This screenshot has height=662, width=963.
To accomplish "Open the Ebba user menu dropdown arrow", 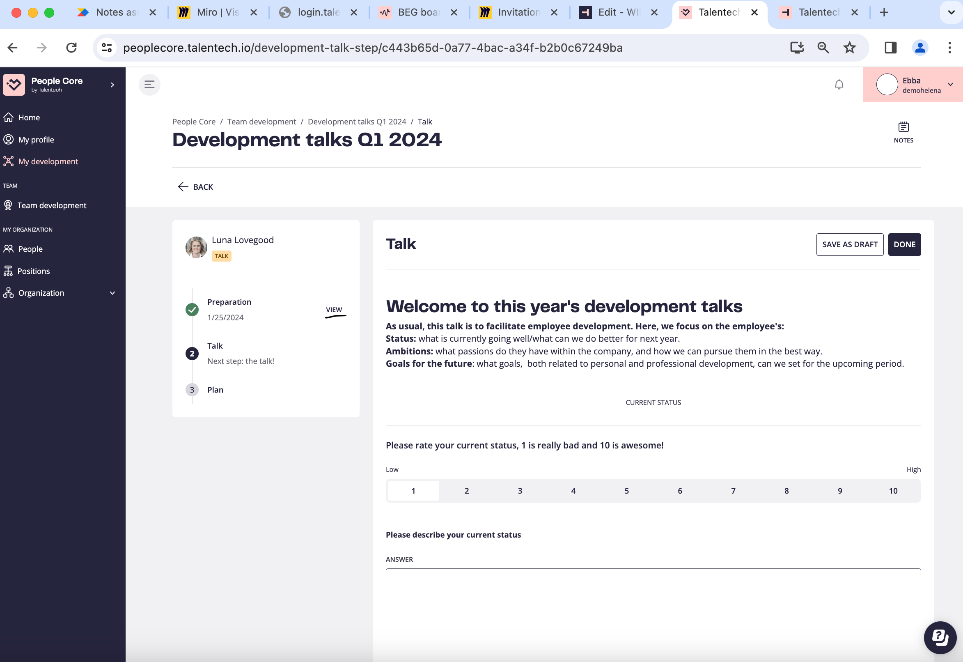I will pos(950,85).
